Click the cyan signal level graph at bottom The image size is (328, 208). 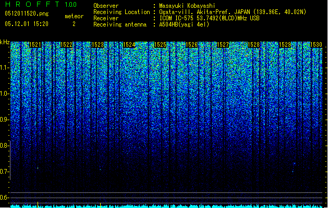tap(166, 206)
